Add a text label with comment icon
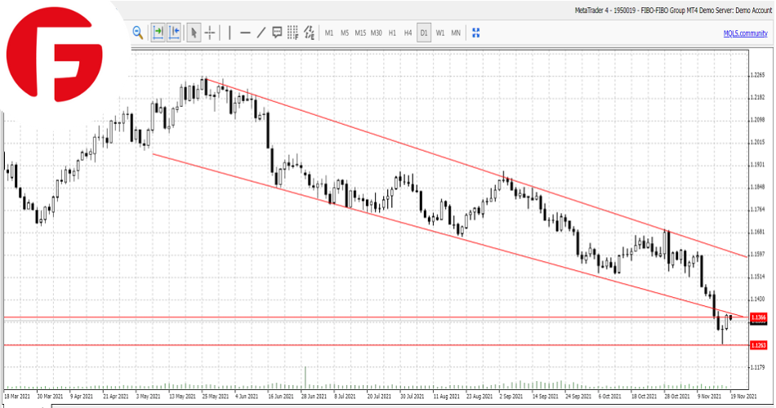Screen dimensions: 776x408 (277, 33)
